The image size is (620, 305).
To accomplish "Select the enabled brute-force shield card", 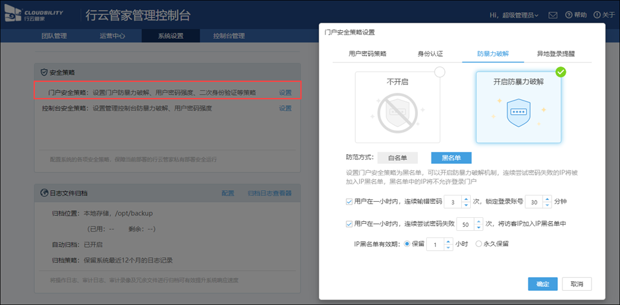I will 519,106.
